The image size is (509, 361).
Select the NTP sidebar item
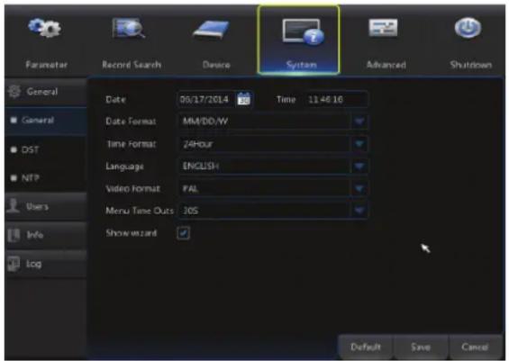click(x=45, y=177)
